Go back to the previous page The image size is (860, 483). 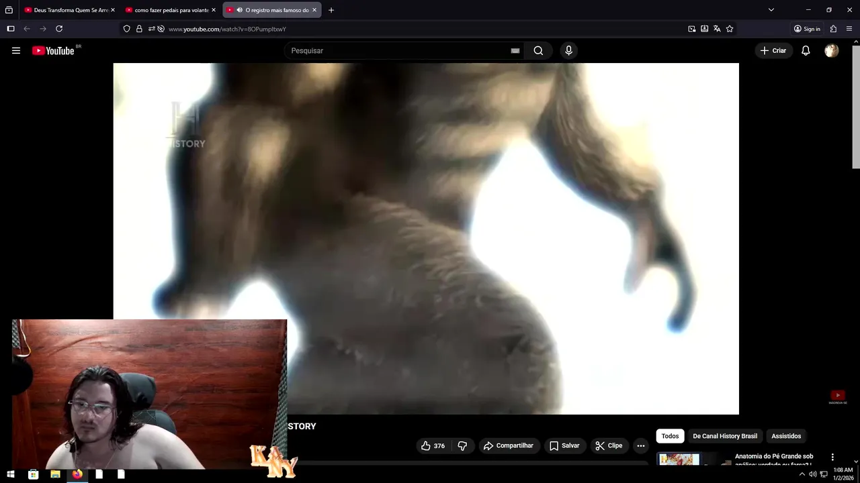pyautogui.click(x=27, y=29)
